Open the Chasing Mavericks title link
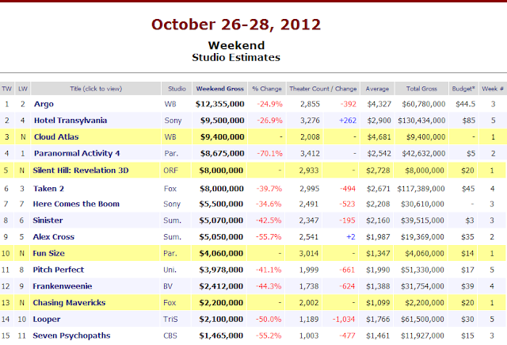 [69, 303]
